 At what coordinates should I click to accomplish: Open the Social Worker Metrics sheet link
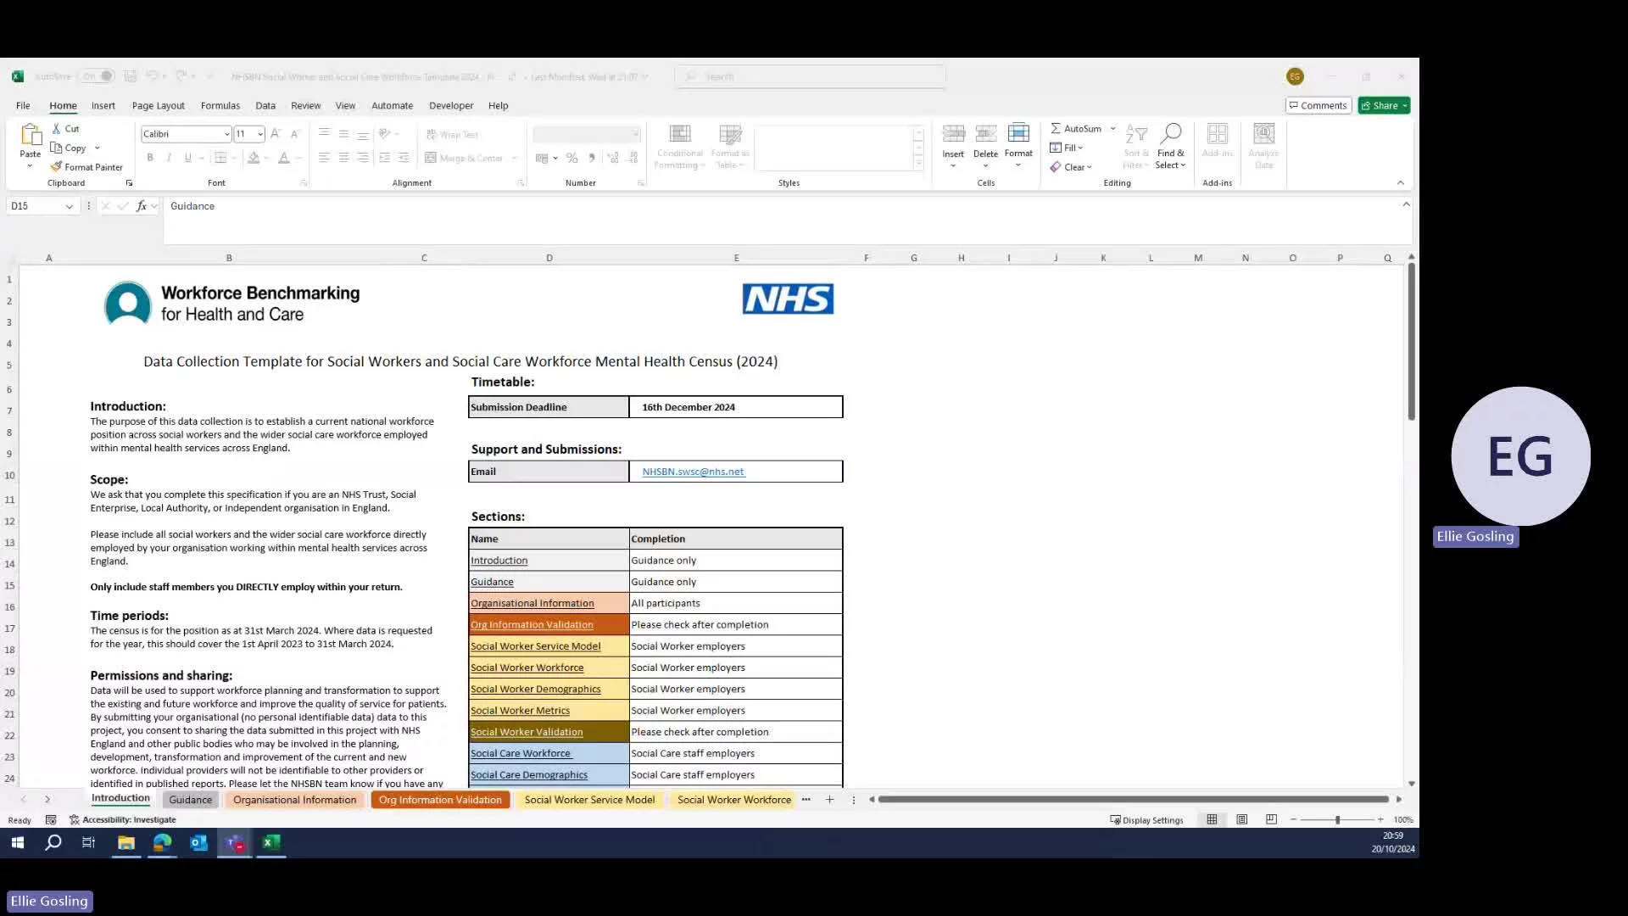[x=520, y=709]
